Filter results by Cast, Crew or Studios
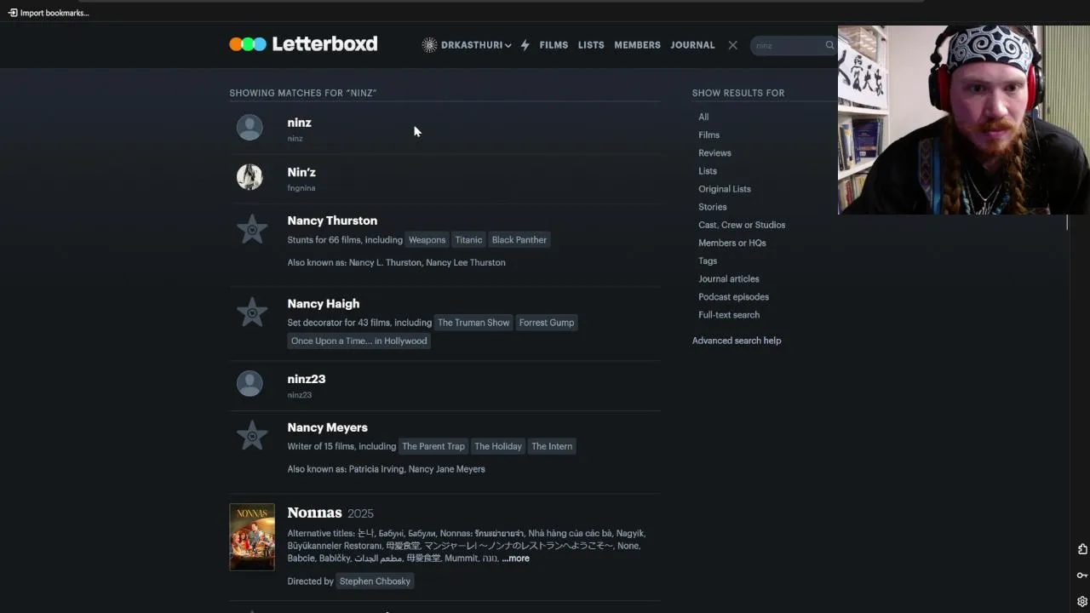Screen dimensions: 1090x613 tap(742, 225)
